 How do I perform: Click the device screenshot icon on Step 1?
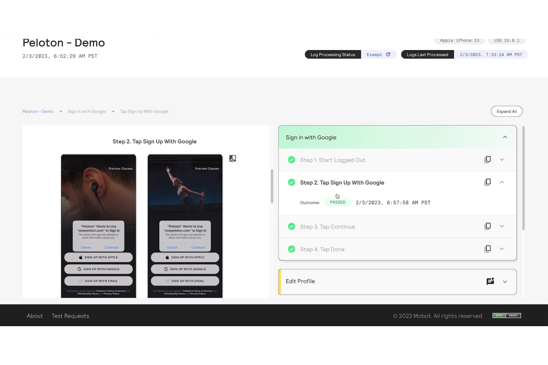pos(487,159)
